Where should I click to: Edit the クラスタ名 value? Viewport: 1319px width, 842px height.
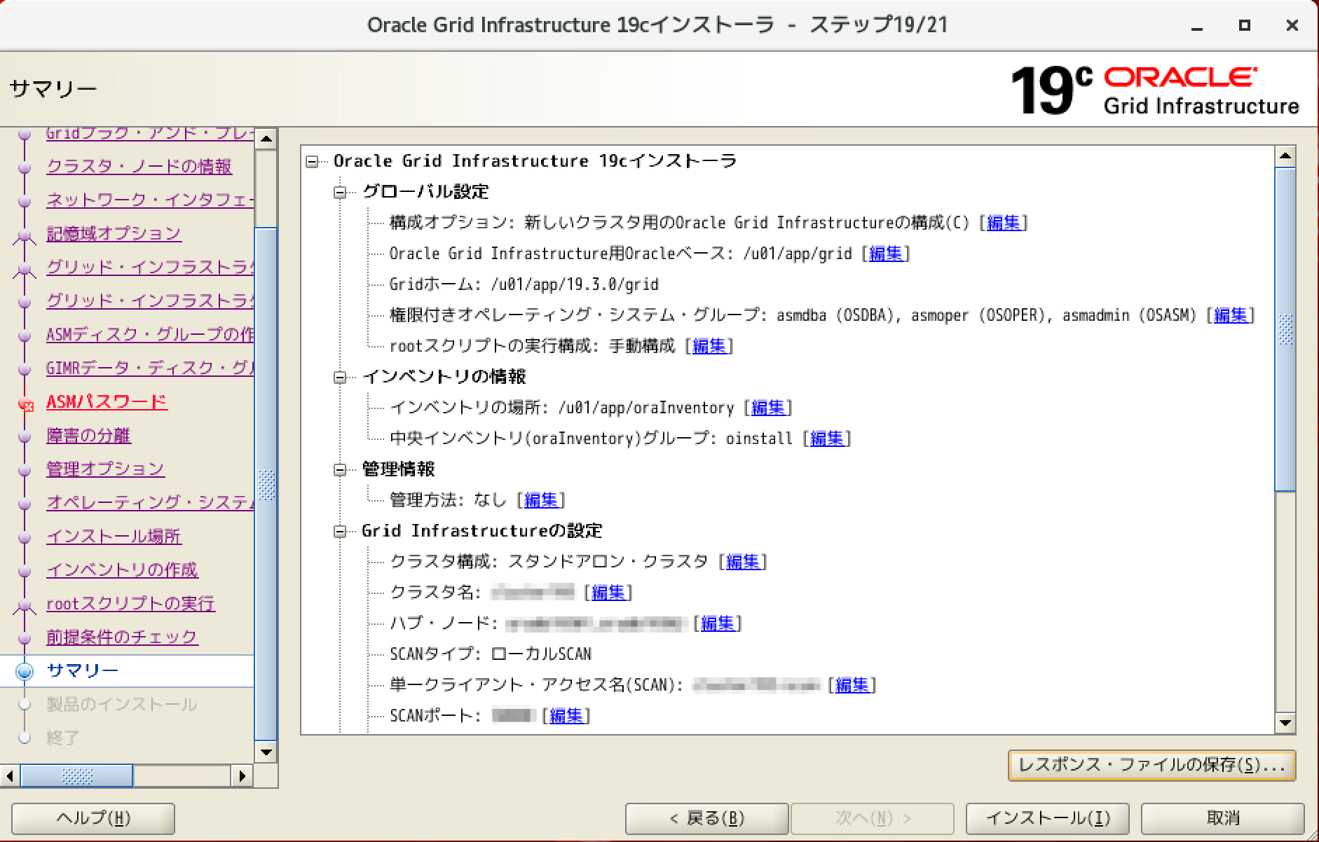pyautogui.click(x=608, y=593)
